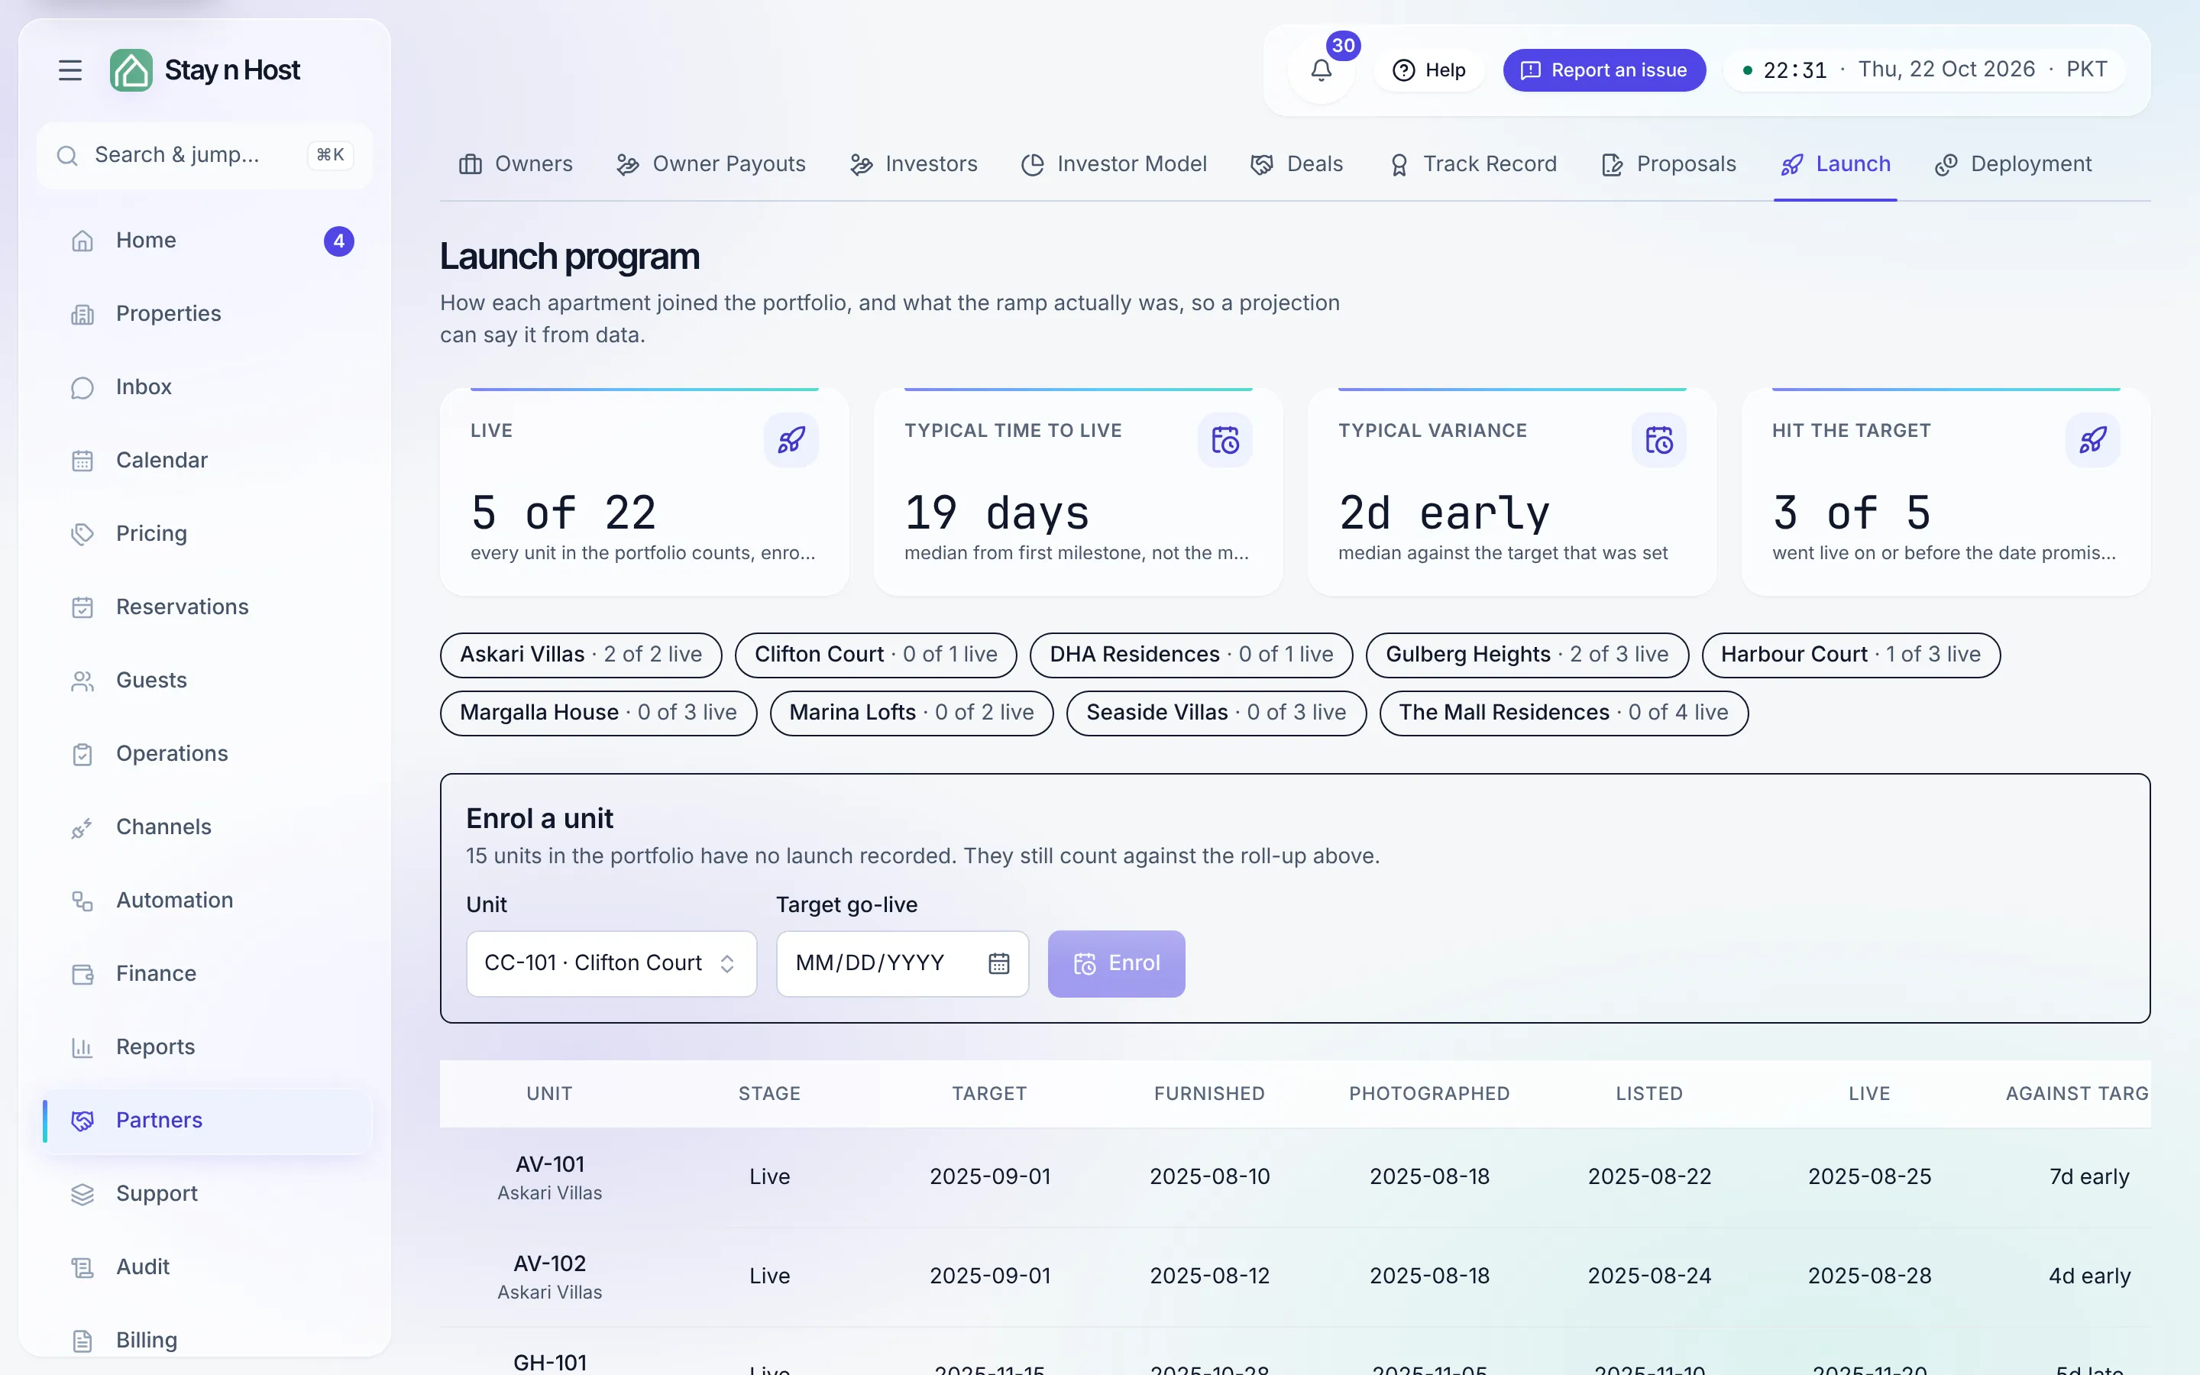Click the Help button
Screen dimensions: 2200x1375
[x=1429, y=70]
